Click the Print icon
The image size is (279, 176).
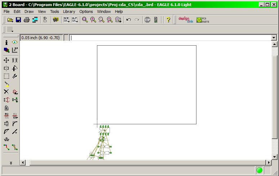[27, 20]
